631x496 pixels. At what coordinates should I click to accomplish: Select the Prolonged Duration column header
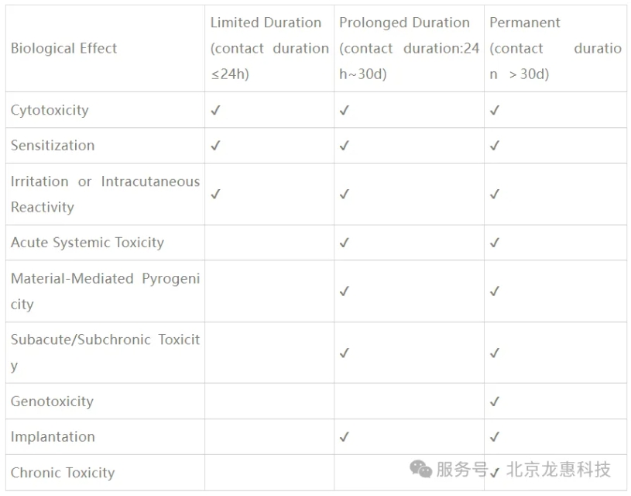pyautogui.click(x=409, y=48)
